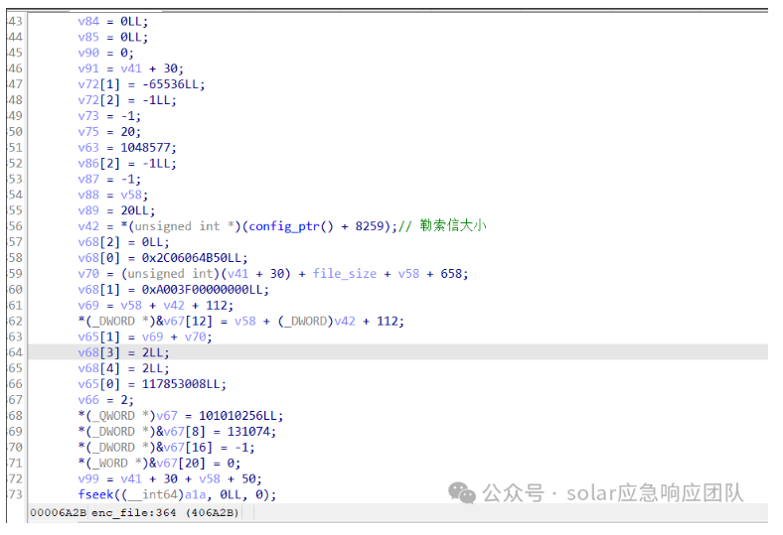Click line number 73 in the gutter
783x535 pixels.
pyautogui.click(x=14, y=494)
